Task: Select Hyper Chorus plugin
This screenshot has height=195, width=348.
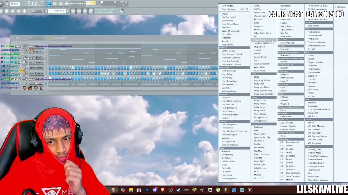Action: 260,114
